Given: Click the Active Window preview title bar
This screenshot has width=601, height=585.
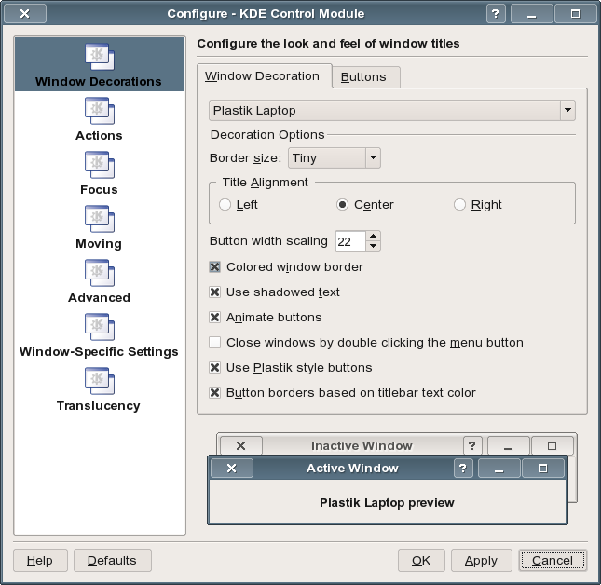Looking at the screenshot, I should tap(352, 469).
